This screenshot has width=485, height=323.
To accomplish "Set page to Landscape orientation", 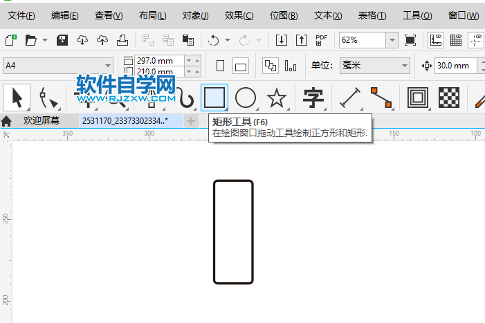I will coord(241,66).
